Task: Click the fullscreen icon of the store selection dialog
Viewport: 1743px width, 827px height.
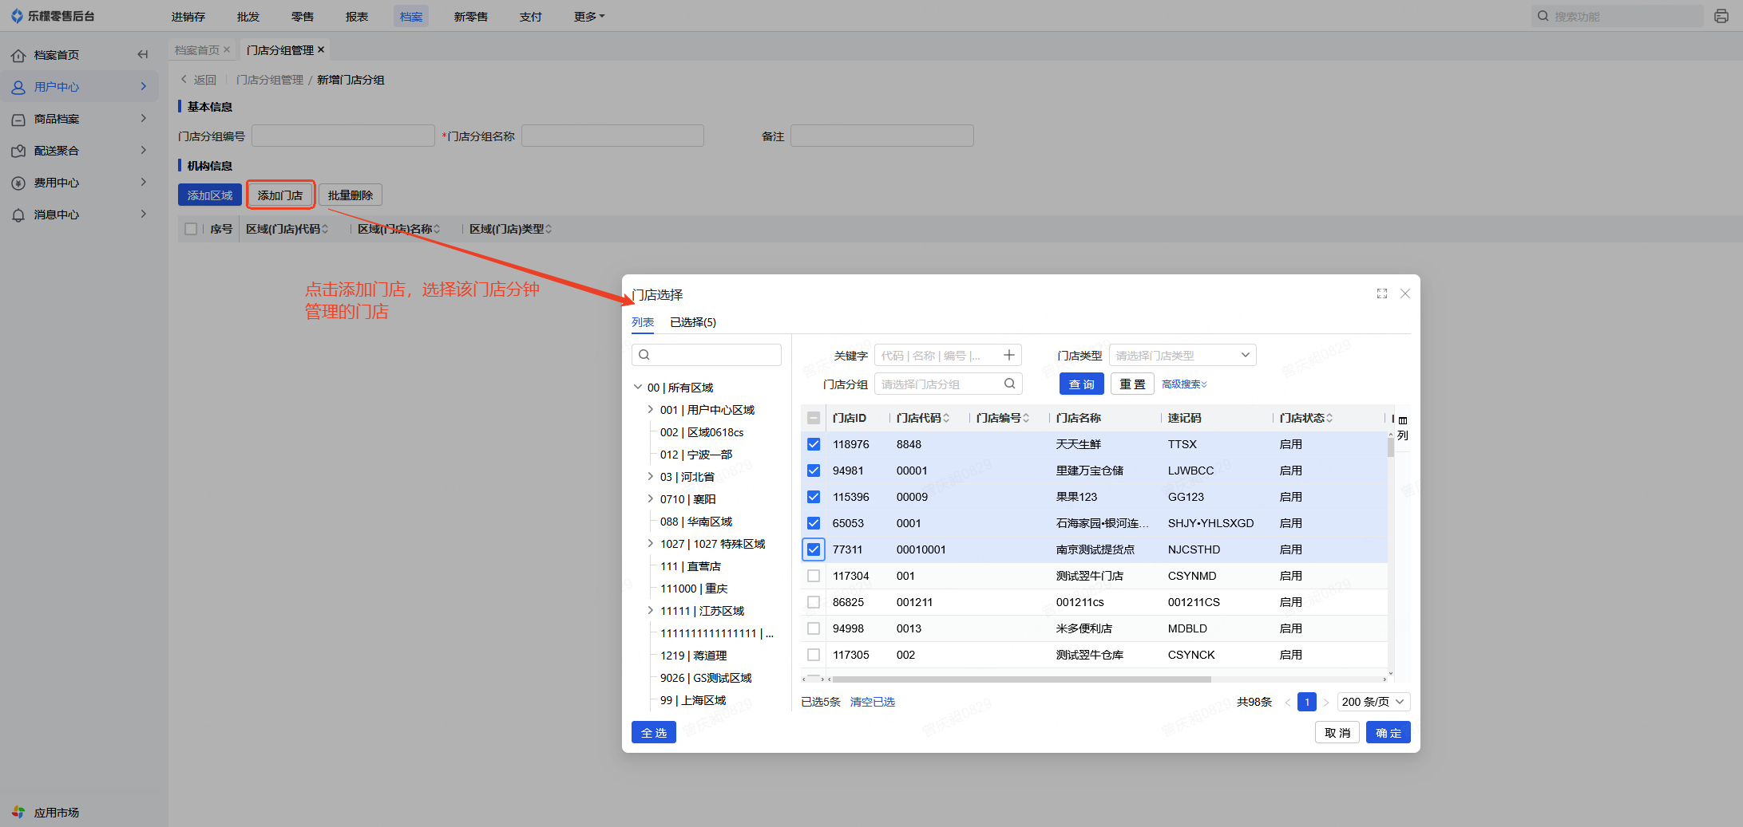Action: point(1381,293)
